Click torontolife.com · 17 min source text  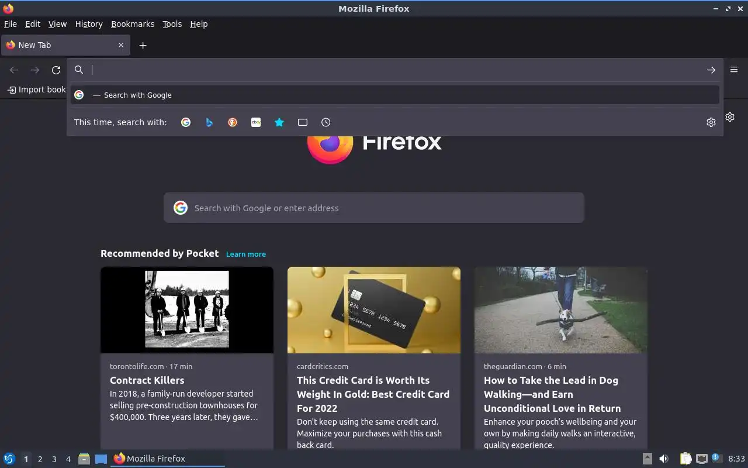coord(151,366)
